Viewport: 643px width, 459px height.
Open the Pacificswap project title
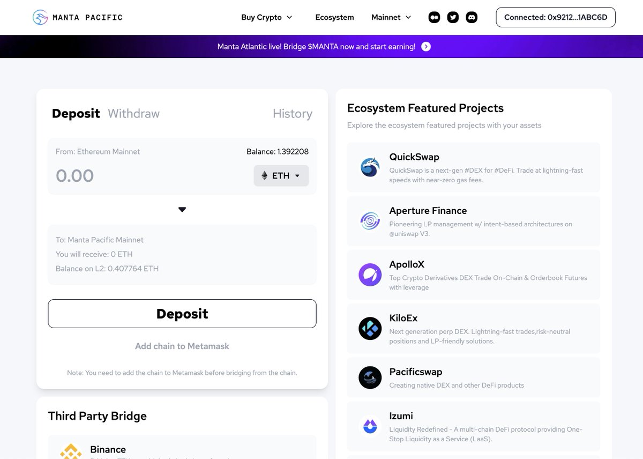point(416,372)
